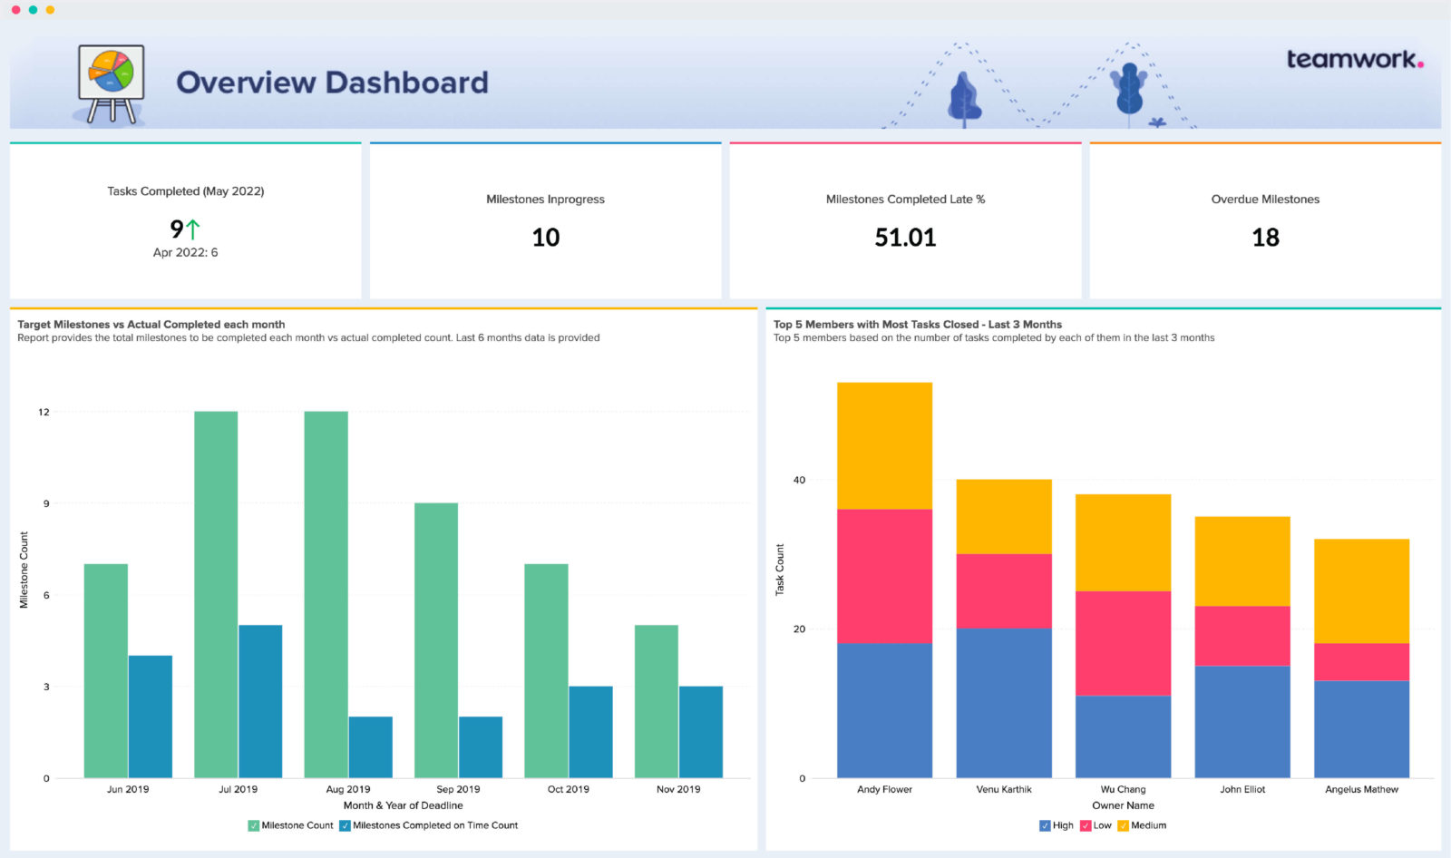Click the Jul 2019 green milestone bar
This screenshot has height=858, width=1451.
[216, 590]
